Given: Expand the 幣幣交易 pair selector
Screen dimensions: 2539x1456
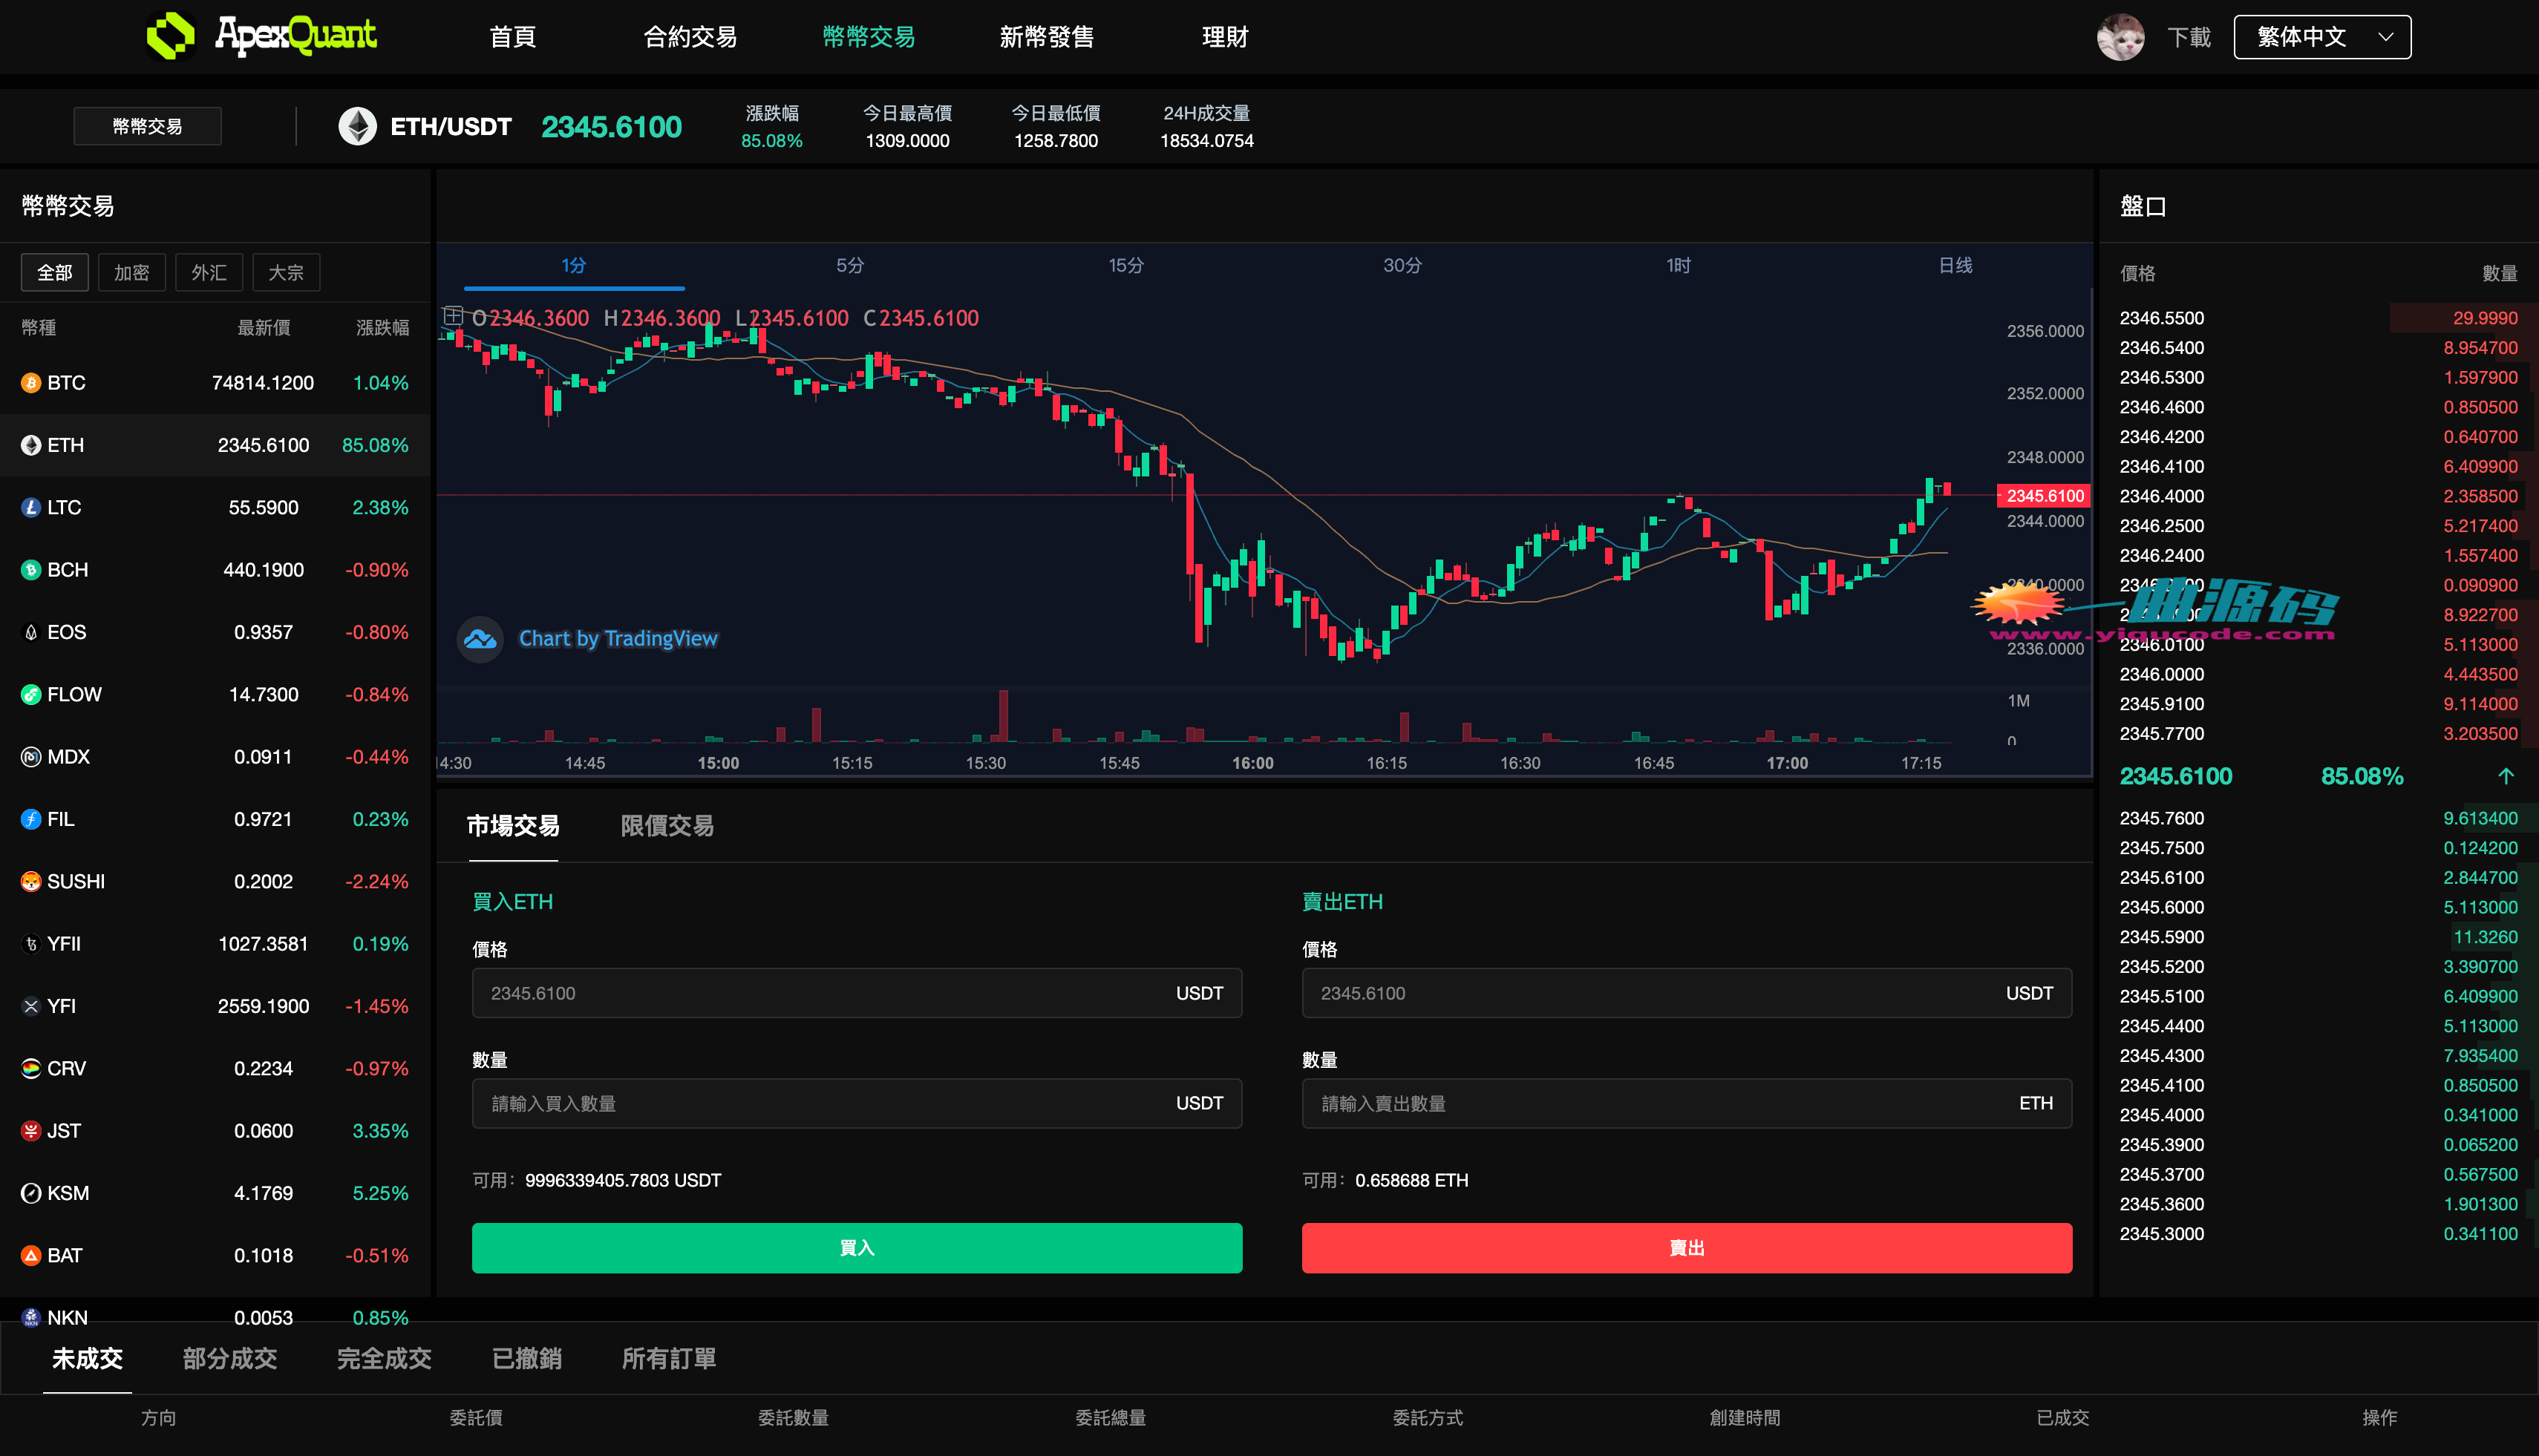Looking at the screenshot, I should click(x=147, y=127).
